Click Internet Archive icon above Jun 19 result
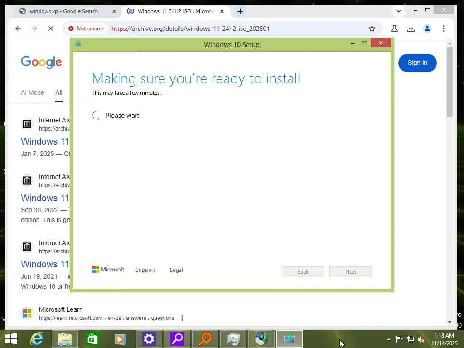The width and height of the screenshot is (464, 348). (27, 247)
